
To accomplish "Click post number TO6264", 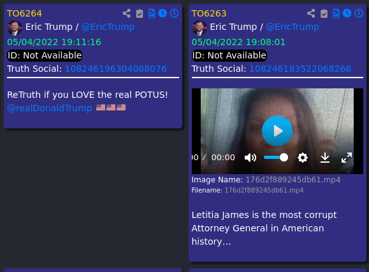I will [x=24, y=13].
